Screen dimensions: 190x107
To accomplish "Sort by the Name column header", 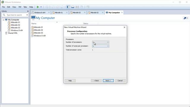I will 34,23.
